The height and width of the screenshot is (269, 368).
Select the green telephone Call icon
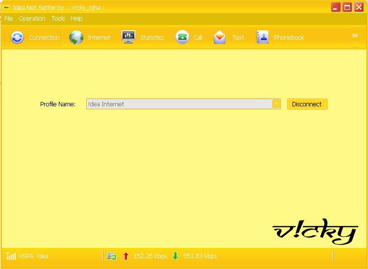[x=182, y=37]
